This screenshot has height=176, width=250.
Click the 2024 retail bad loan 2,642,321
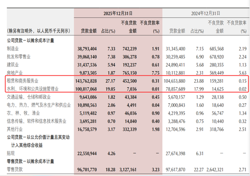pos(215,170)
